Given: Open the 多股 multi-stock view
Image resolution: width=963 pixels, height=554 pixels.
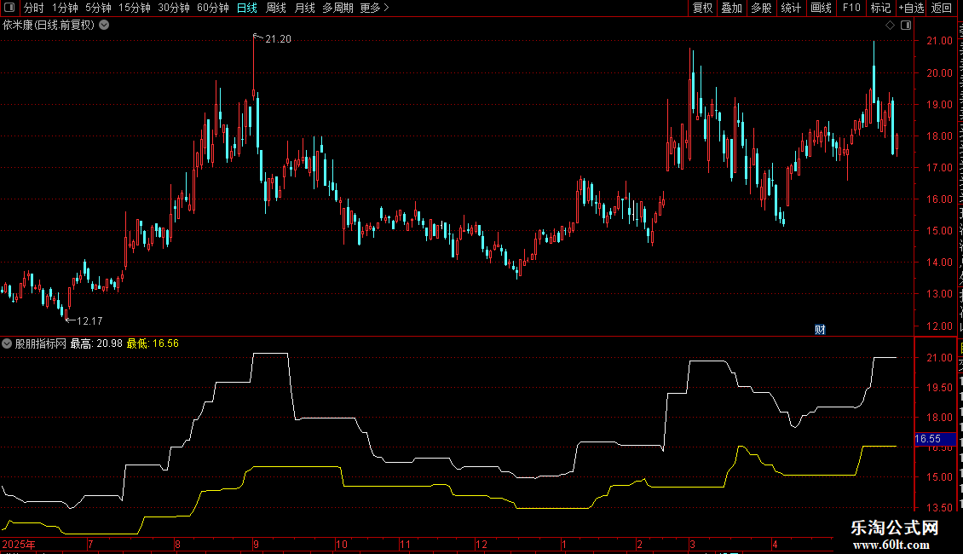Looking at the screenshot, I should (x=762, y=8).
